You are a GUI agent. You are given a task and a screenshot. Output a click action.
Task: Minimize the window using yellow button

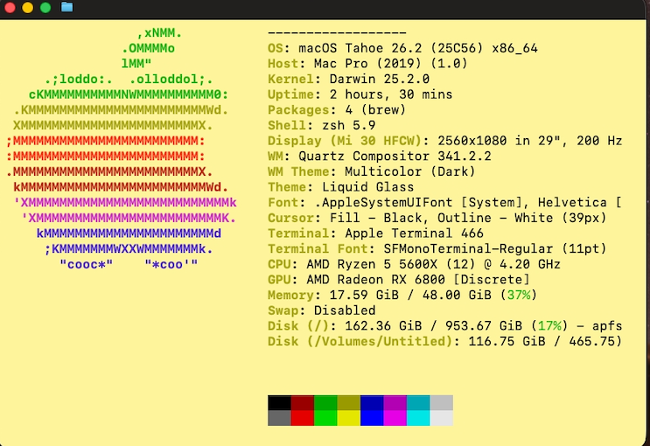coord(27,8)
